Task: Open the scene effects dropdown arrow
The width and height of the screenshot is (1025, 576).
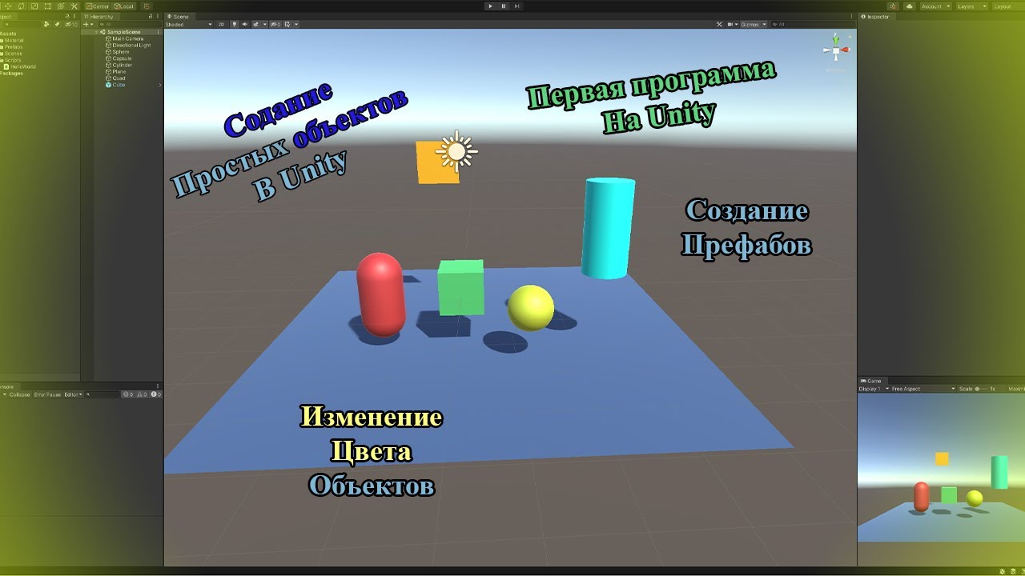Action: point(265,25)
